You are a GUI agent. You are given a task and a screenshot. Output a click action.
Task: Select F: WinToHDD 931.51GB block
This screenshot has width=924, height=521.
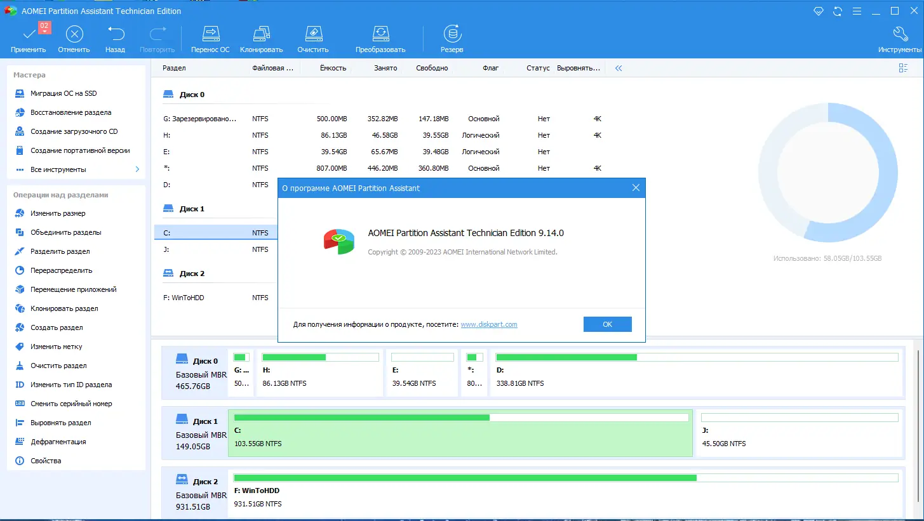(566, 493)
